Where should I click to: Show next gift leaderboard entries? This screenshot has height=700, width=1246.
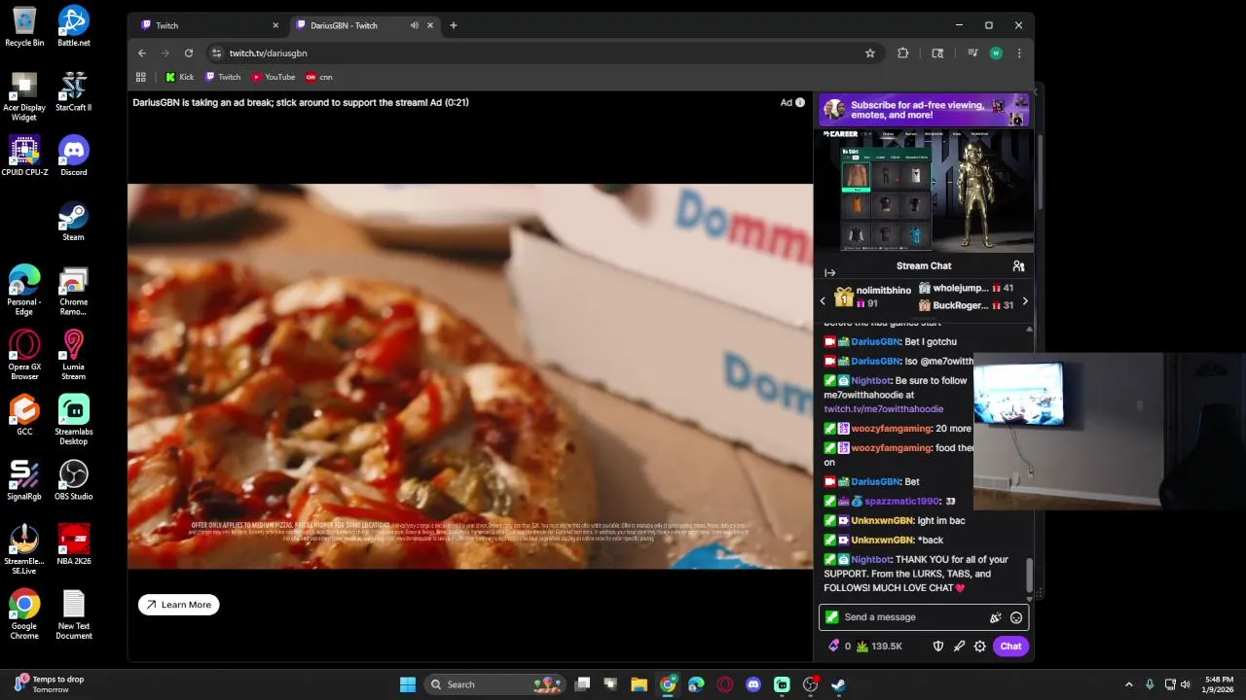(1024, 301)
